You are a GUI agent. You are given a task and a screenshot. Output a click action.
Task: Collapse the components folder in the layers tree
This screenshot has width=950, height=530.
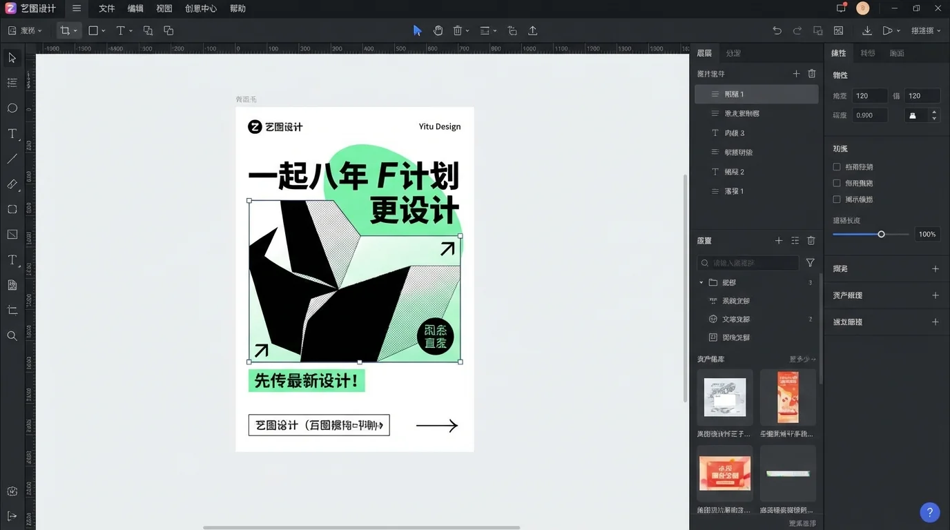click(x=700, y=282)
